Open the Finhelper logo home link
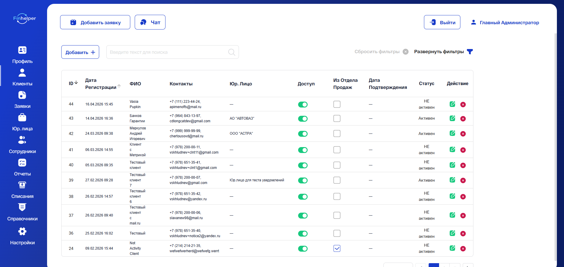The height and width of the screenshot is (267, 564). (25, 19)
